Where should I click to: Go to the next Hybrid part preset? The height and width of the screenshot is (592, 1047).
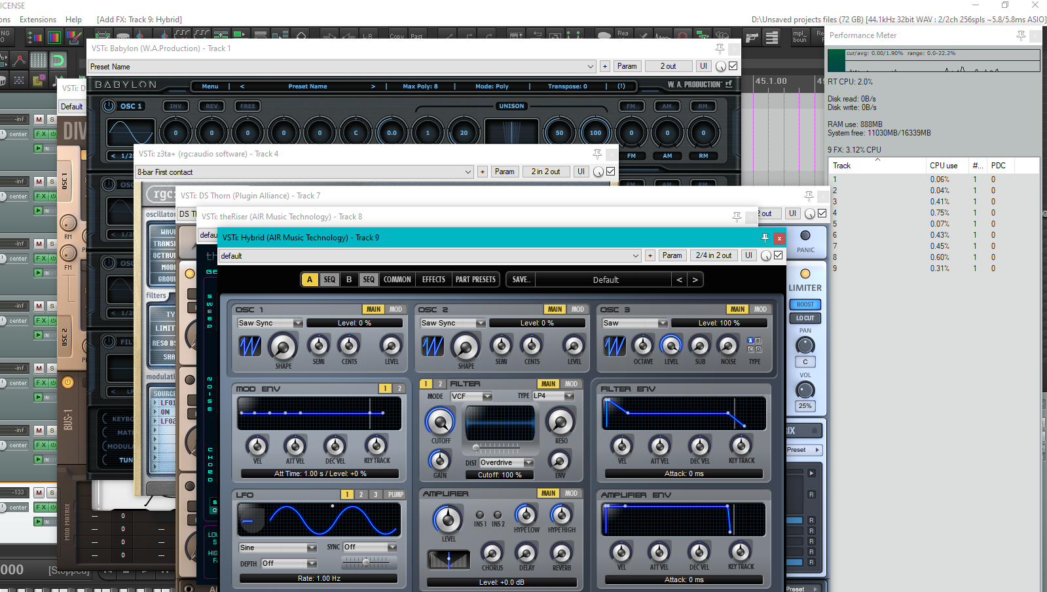[x=695, y=280]
